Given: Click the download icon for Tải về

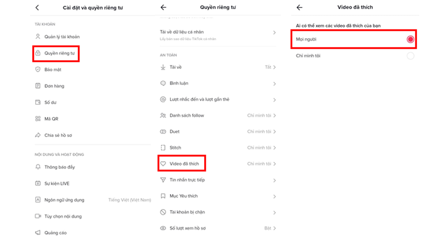Looking at the screenshot, I should (163, 67).
